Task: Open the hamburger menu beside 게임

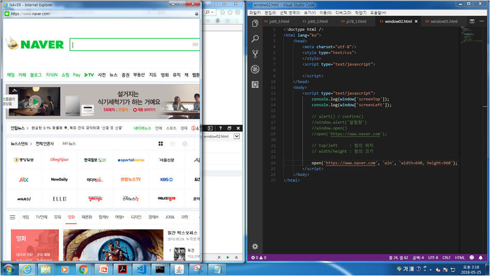Action: [12, 217]
